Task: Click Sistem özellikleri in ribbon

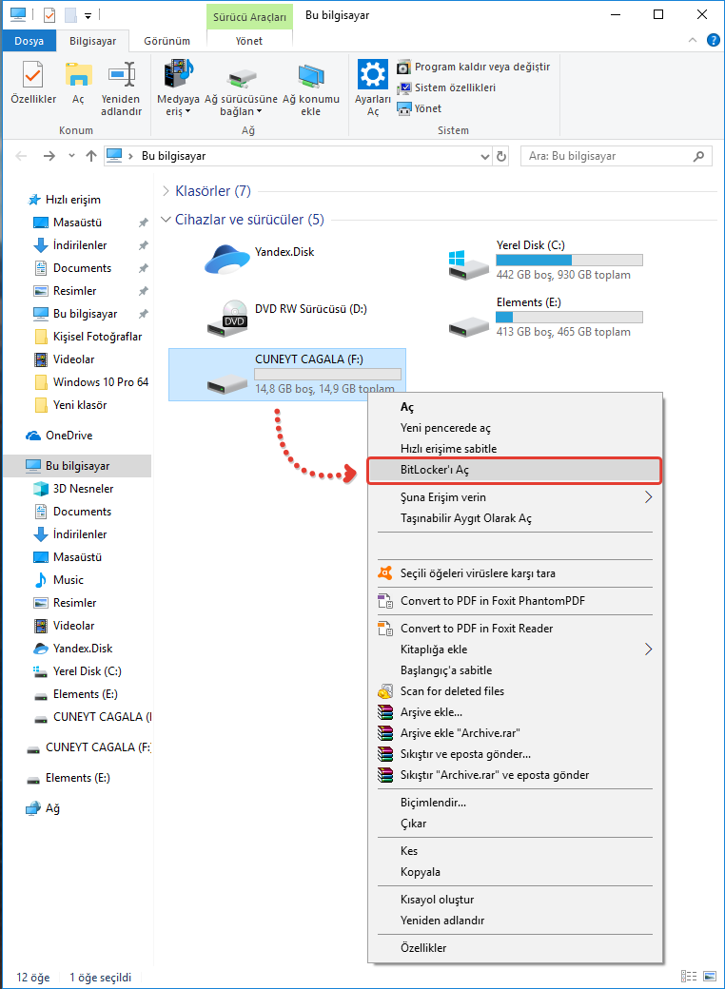Action: [454, 87]
